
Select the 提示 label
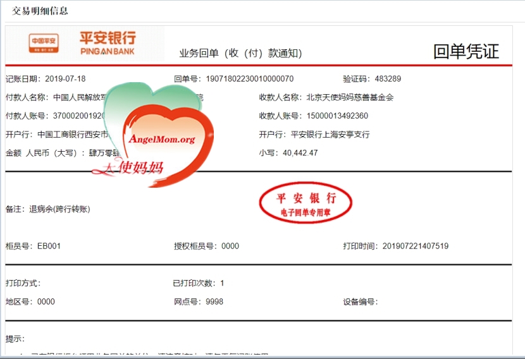point(15,339)
